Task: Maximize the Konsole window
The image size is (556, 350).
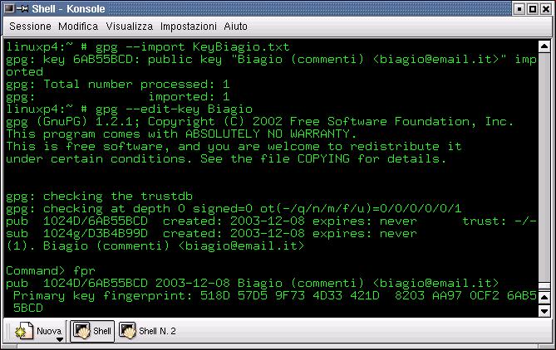Action: coord(533,8)
